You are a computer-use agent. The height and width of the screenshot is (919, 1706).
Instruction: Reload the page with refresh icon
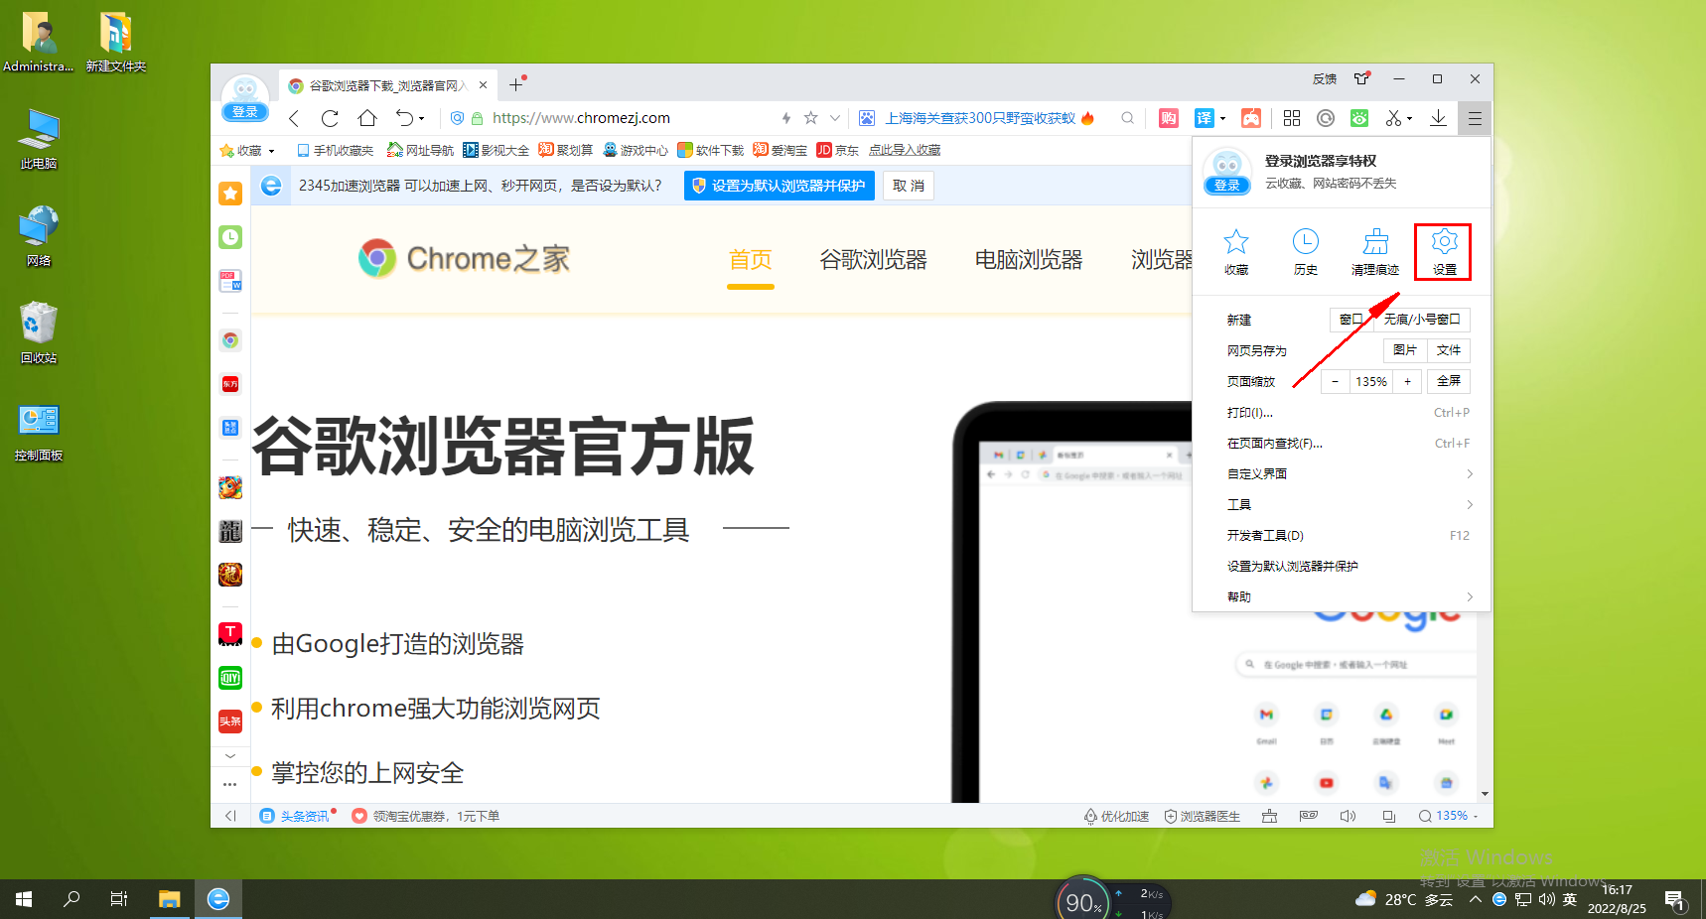(331, 118)
